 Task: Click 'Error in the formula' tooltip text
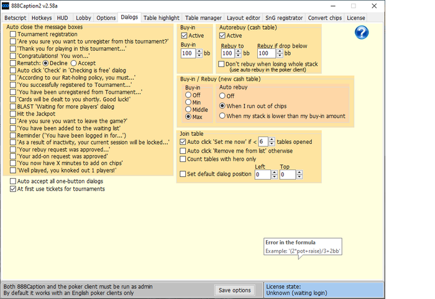coord(290,243)
